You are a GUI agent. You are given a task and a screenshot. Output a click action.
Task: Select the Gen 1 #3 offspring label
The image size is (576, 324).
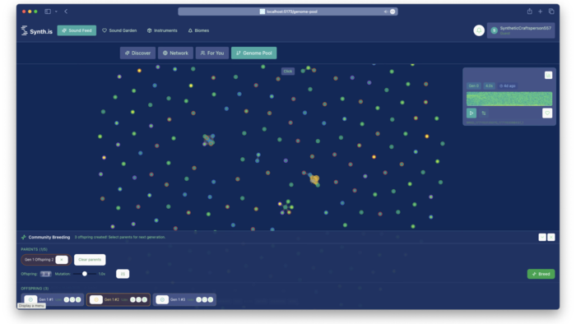tap(178, 299)
